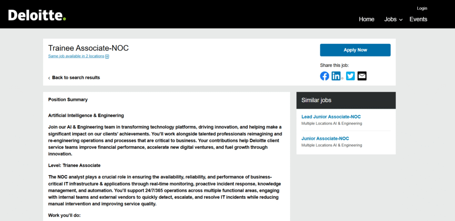The width and height of the screenshot is (455, 221).
Task: Share this job via email icon
Action: pos(362,76)
